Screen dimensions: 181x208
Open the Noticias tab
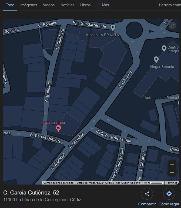pos(67,5)
